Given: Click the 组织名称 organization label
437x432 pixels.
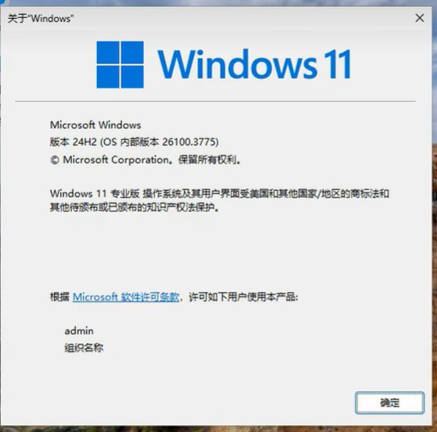Looking at the screenshot, I should pyautogui.click(x=84, y=348).
